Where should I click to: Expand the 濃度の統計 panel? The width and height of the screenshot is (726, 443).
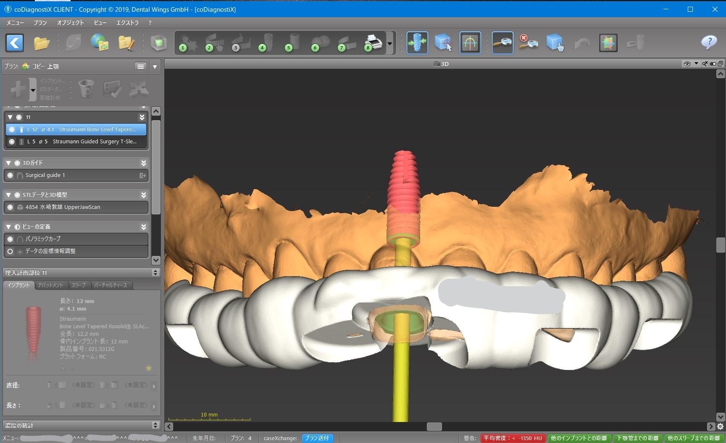155,425
